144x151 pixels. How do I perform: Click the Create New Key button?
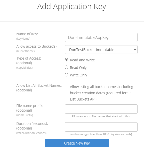[x=77, y=143]
